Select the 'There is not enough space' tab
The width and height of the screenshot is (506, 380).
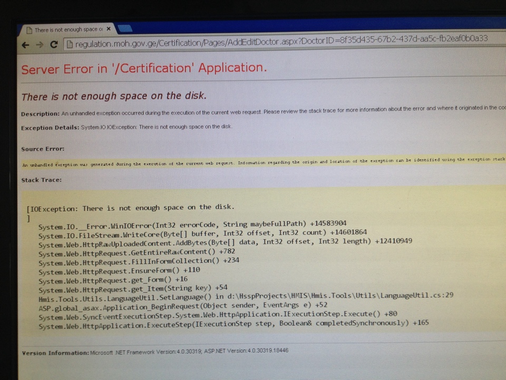[x=66, y=30]
